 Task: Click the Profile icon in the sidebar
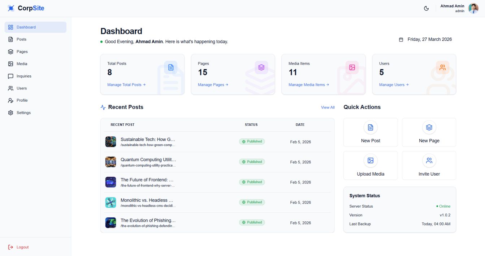10,100
